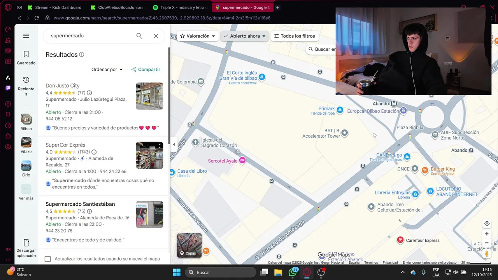Click the search magnifier icon

pos(139,36)
